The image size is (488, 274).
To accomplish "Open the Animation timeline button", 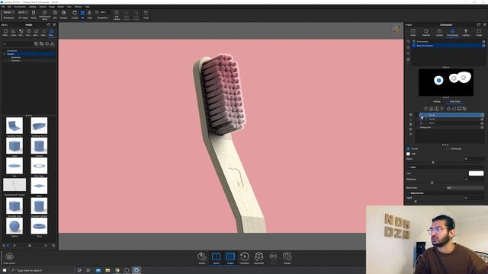I will [x=245, y=258].
